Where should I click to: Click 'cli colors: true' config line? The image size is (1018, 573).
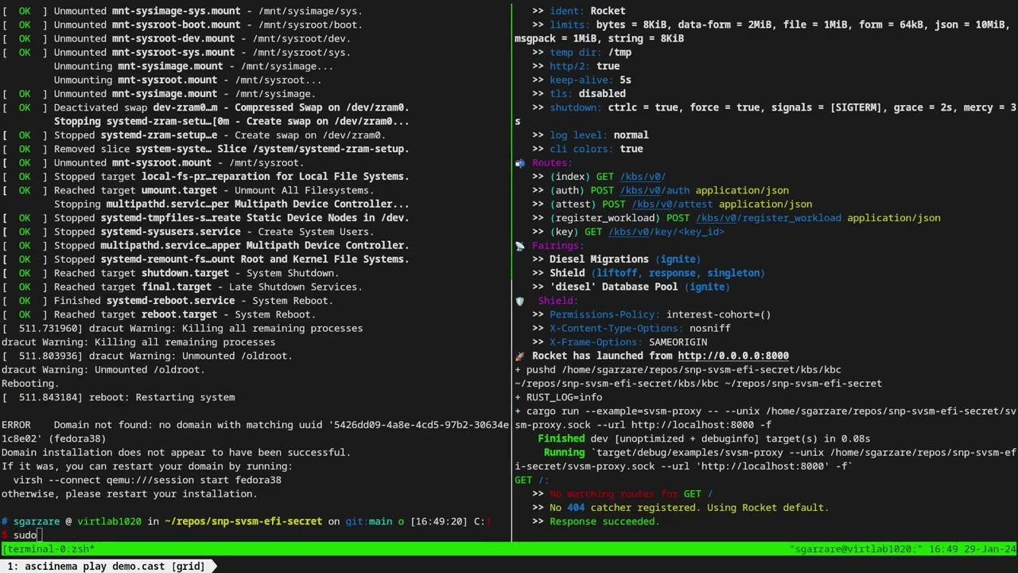[x=587, y=149]
